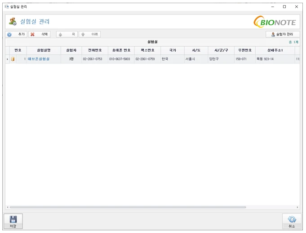Click the 실험실 관리 header user icon
The width and height of the screenshot is (306, 233).
pyautogui.click(x=13, y=22)
